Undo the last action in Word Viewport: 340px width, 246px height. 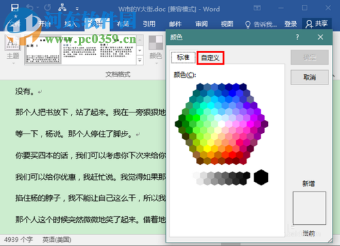(x=30, y=7)
